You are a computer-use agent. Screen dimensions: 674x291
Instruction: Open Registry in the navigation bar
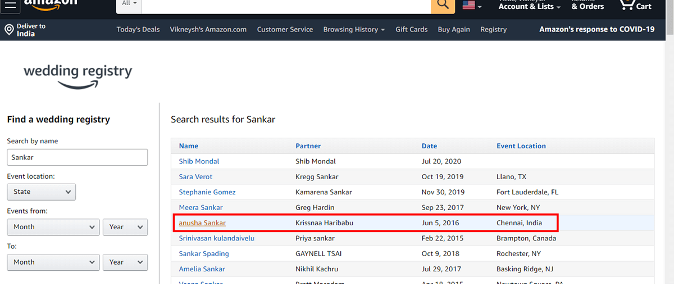click(493, 29)
